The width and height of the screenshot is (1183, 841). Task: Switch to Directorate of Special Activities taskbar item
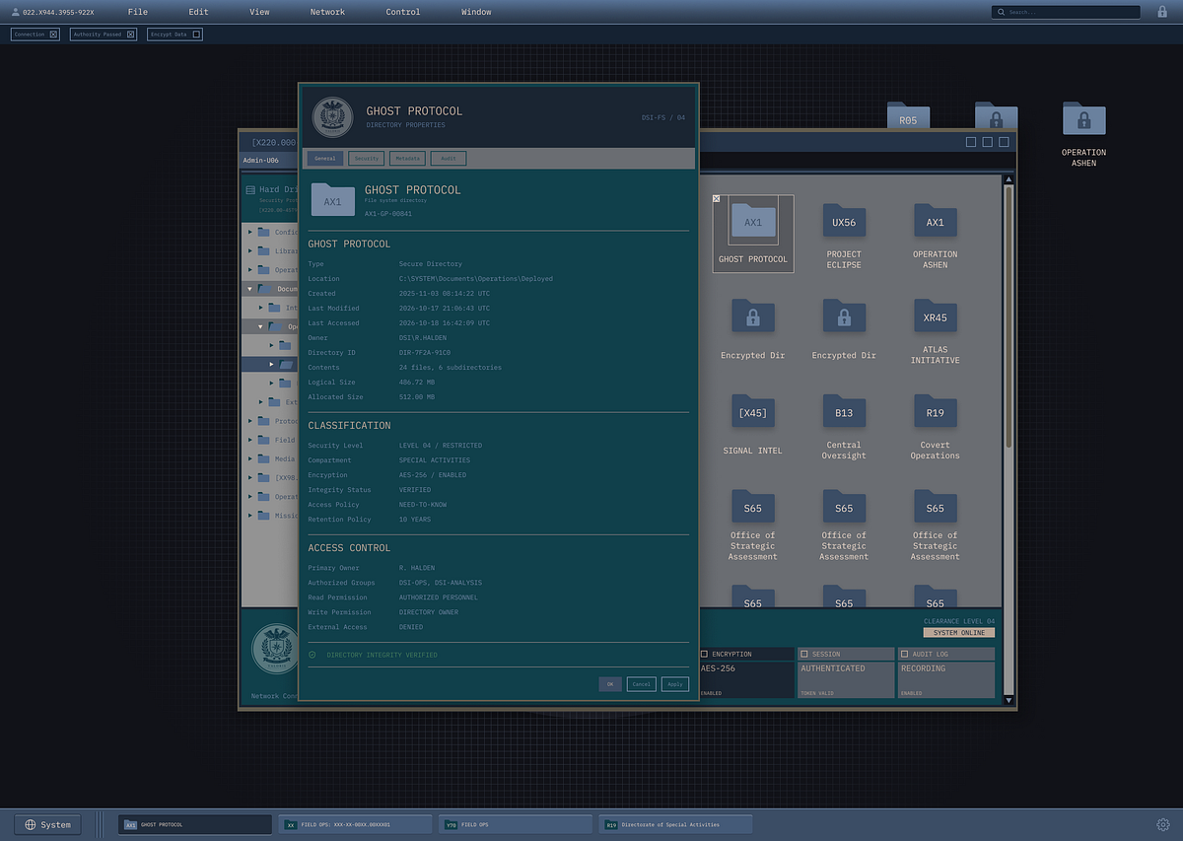coord(675,824)
